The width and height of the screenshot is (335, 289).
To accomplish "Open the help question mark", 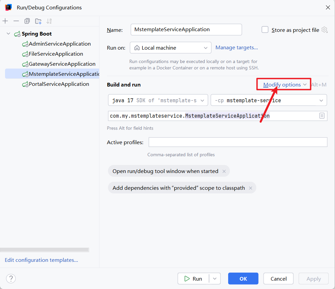I will [11, 279].
